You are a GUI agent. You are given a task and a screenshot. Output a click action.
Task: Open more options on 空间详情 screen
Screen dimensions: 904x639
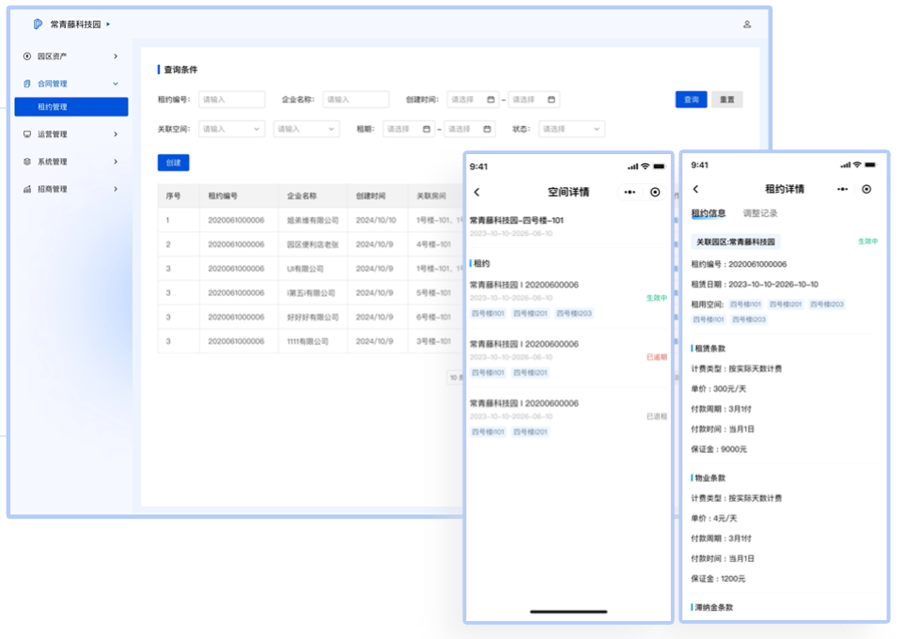630,193
